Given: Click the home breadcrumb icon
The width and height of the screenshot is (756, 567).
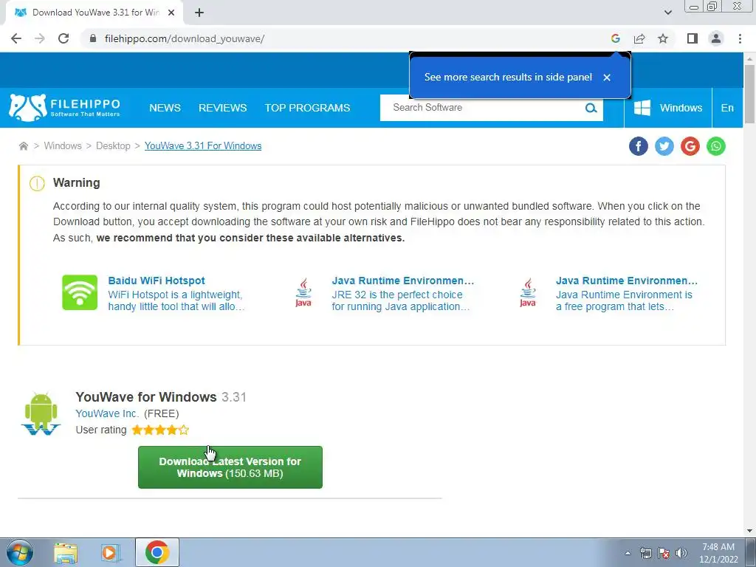Looking at the screenshot, I should coord(23,145).
